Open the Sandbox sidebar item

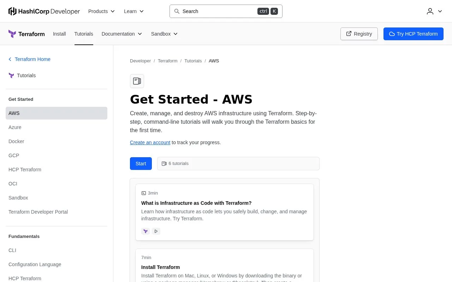(56, 198)
